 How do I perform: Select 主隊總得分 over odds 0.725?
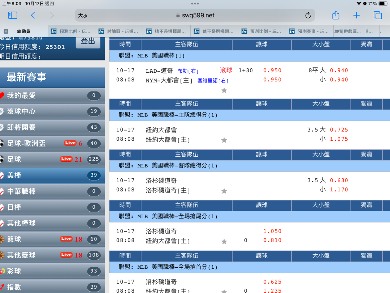point(339,130)
